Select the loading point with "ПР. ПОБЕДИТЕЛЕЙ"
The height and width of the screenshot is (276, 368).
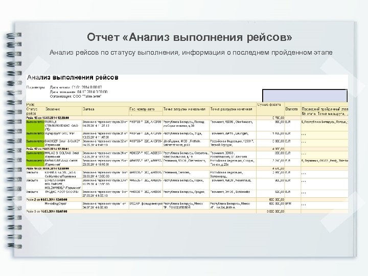(186, 205)
